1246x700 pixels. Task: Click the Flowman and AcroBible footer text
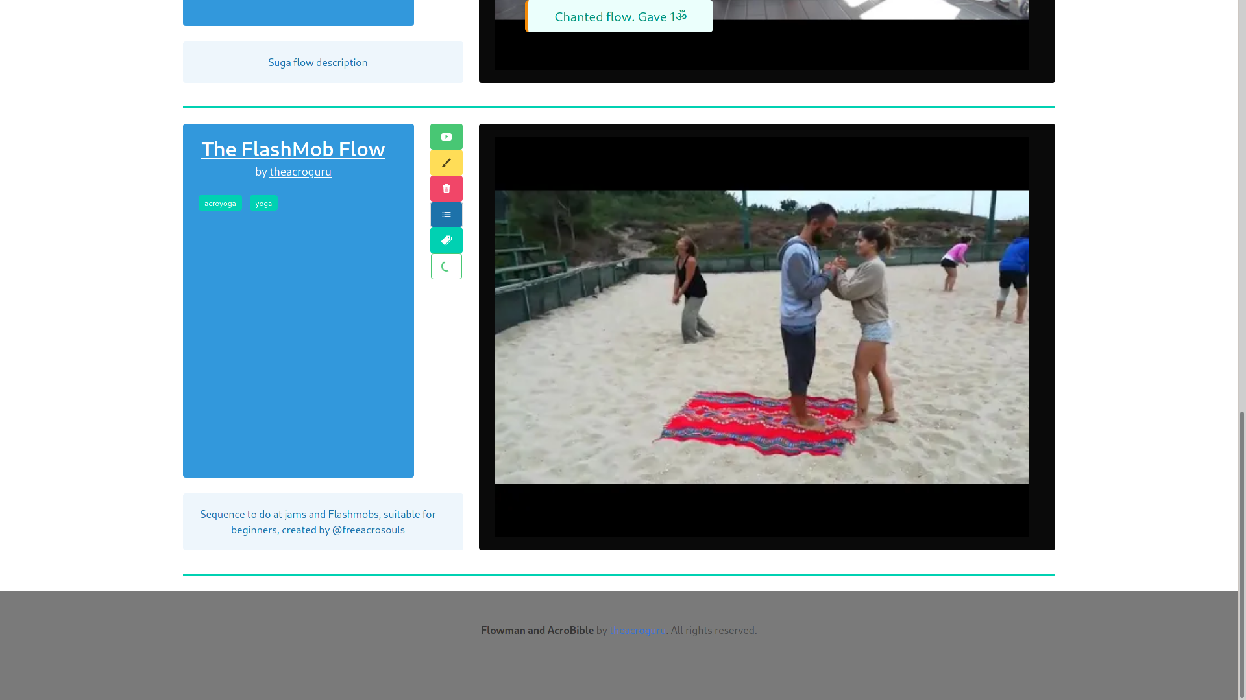[x=537, y=630]
